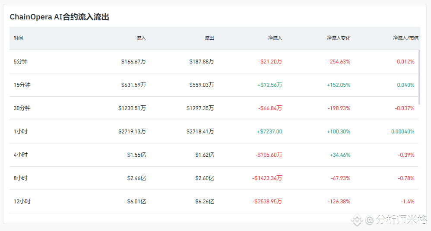This screenshot has width=431, height=231.
Task: Click the -$2538.95万 net inflow value
Action: coord(267,202)
